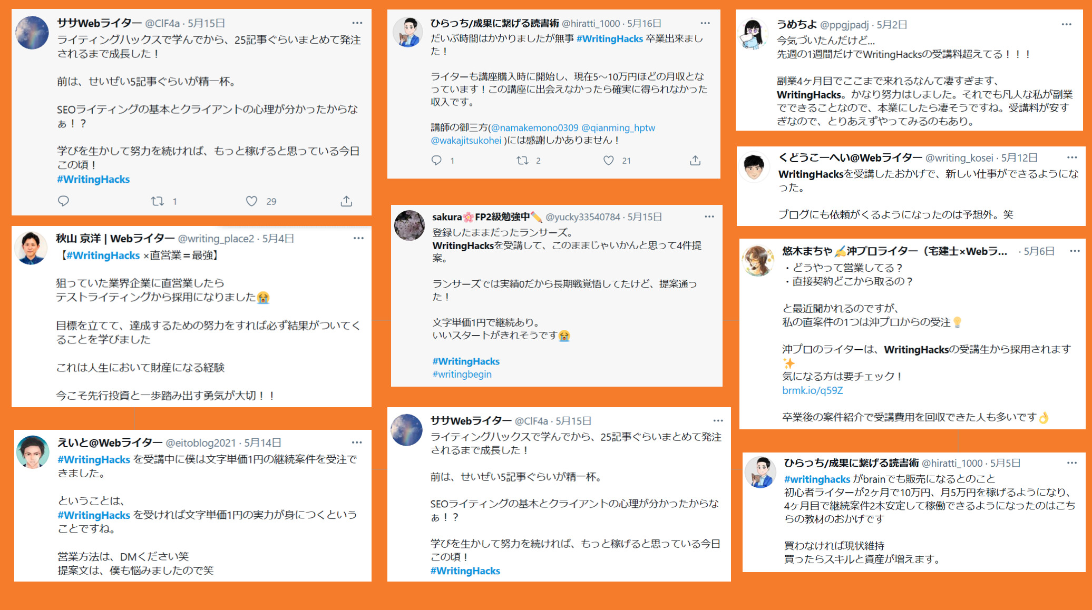Viewport: 1092px width, 610px height.
Task: Click the #writingbegin hashtag
Action: [x=462, y=375]
